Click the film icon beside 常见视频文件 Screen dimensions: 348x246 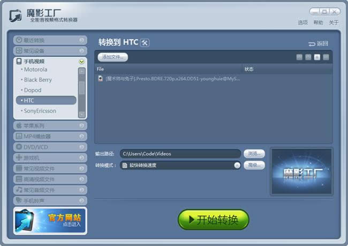(x=19, y=168)
